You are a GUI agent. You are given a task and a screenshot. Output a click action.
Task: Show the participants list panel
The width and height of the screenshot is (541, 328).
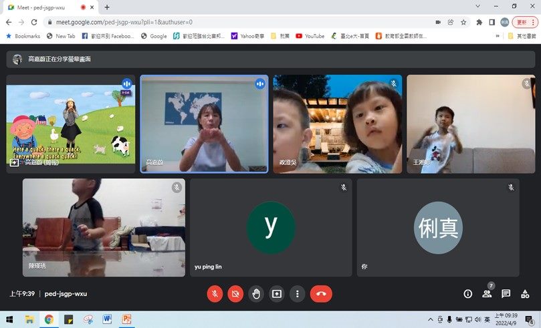[x=487, y=293]
